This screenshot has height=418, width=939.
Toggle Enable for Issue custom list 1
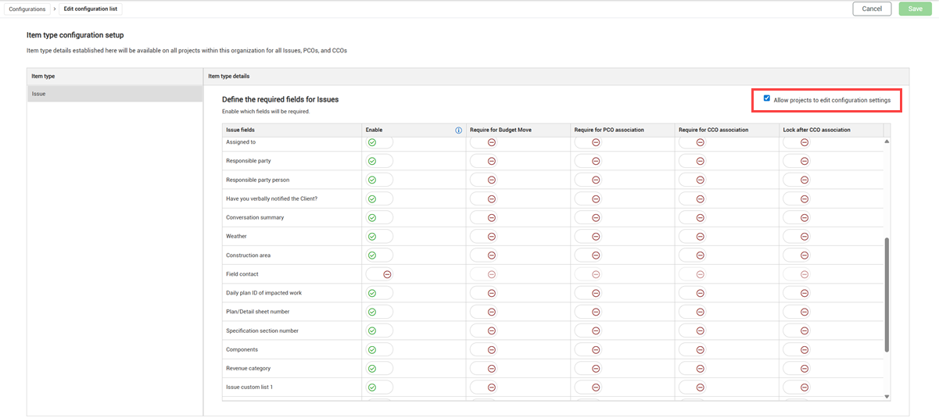click(x=379, y=387)
